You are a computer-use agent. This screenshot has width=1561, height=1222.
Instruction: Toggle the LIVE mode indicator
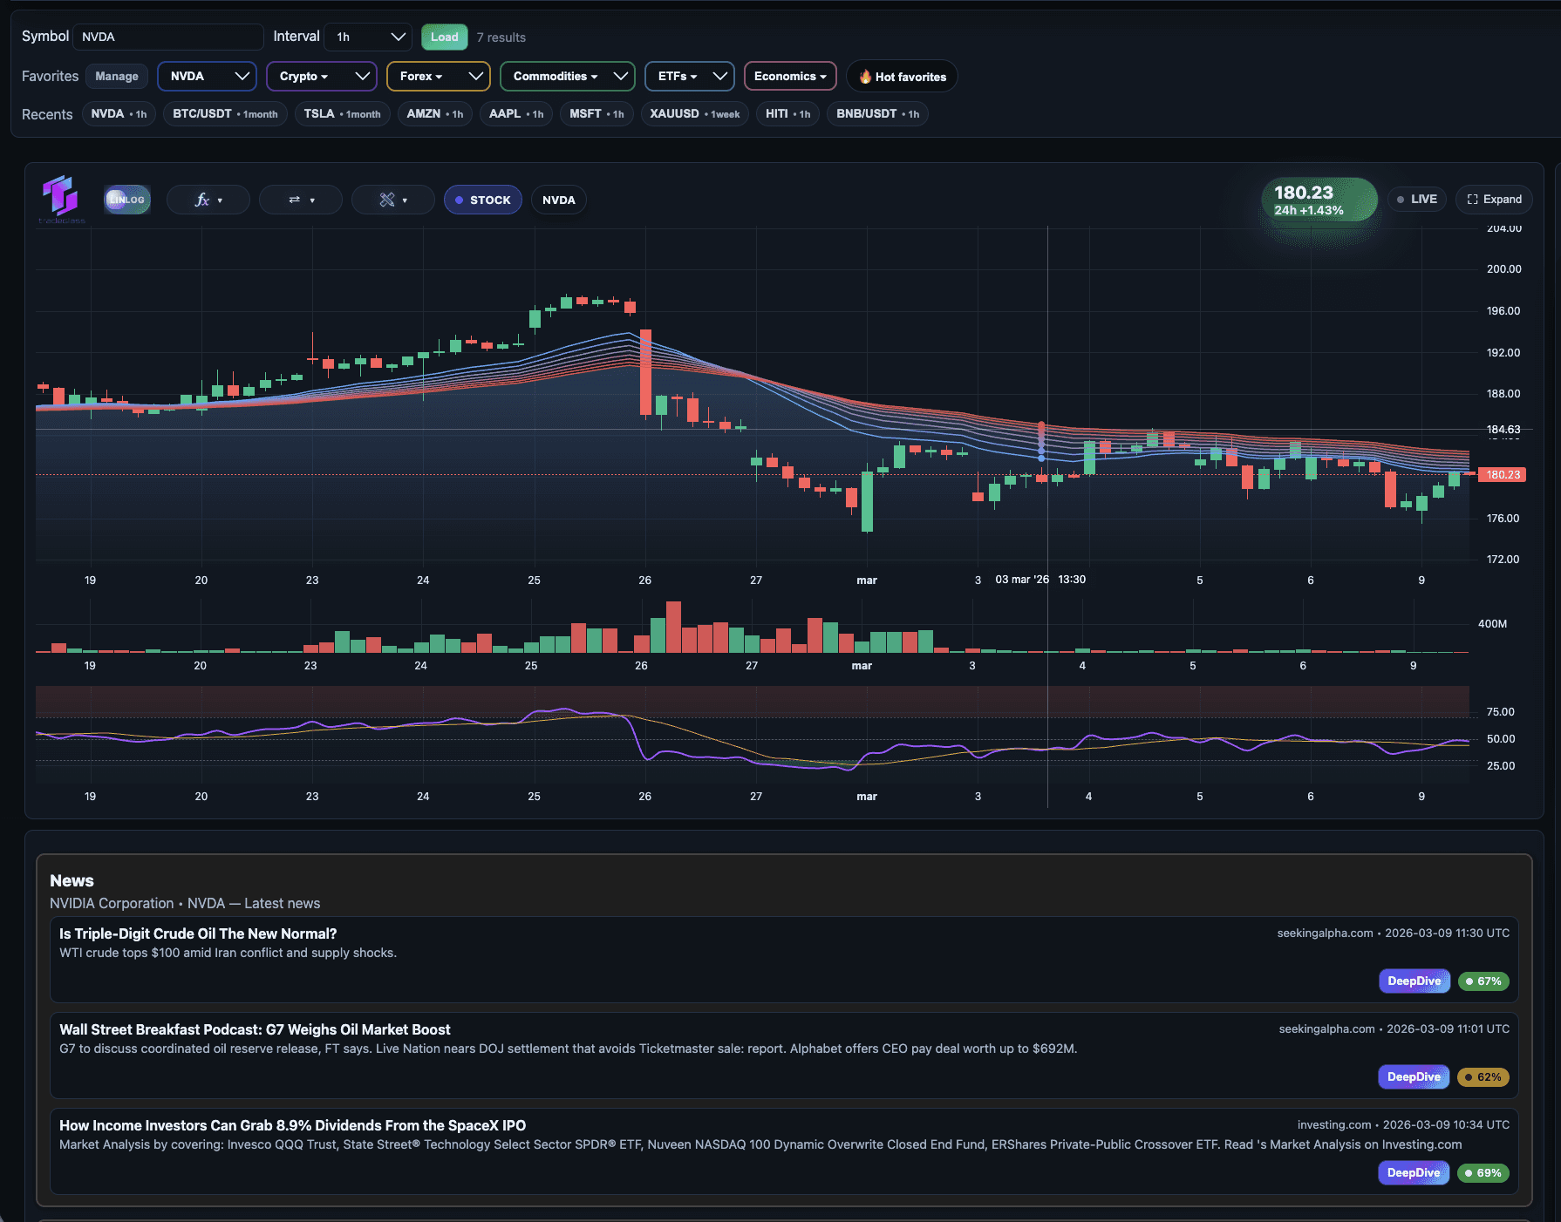click(1417, 199)
